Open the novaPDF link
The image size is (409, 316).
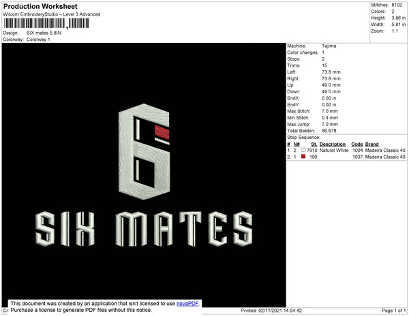pyautogui.click(x=187, y=304)
